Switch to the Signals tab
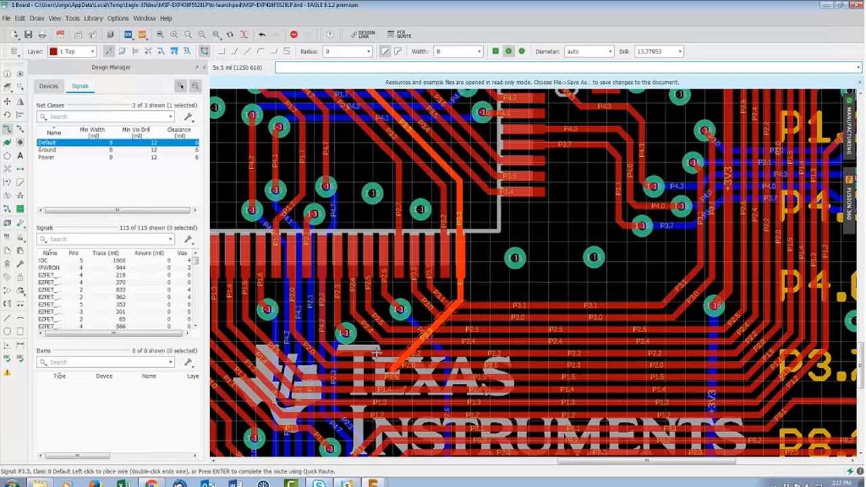The width and height of the screenshot is (866, 487). click(x=80, y=86)
